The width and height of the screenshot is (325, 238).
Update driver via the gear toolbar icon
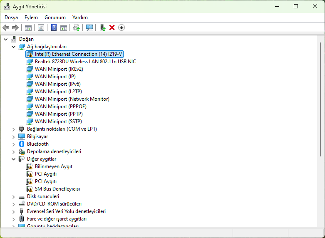(x=77, y=27)
